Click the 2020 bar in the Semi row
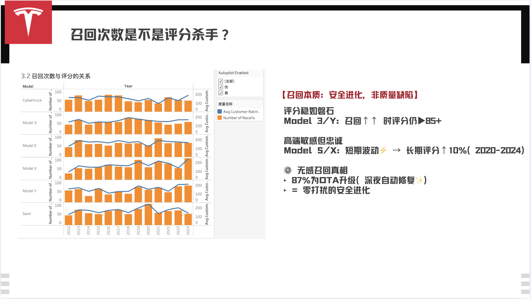The width and height of the screenshot is (531, 299). tap(148, 215)
